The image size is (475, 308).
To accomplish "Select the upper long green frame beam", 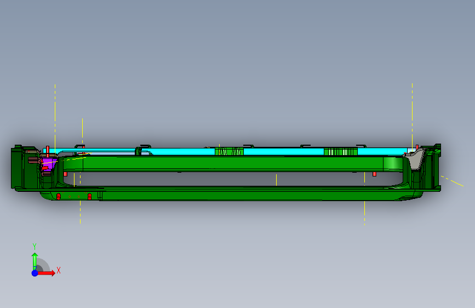I will click(233, 163).
